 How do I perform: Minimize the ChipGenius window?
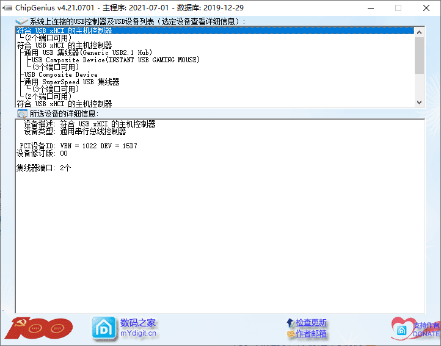(x=371, y=8)
